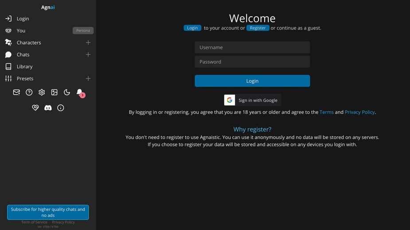Open the mail invites icon
The image size is (410, 230).
16,92
